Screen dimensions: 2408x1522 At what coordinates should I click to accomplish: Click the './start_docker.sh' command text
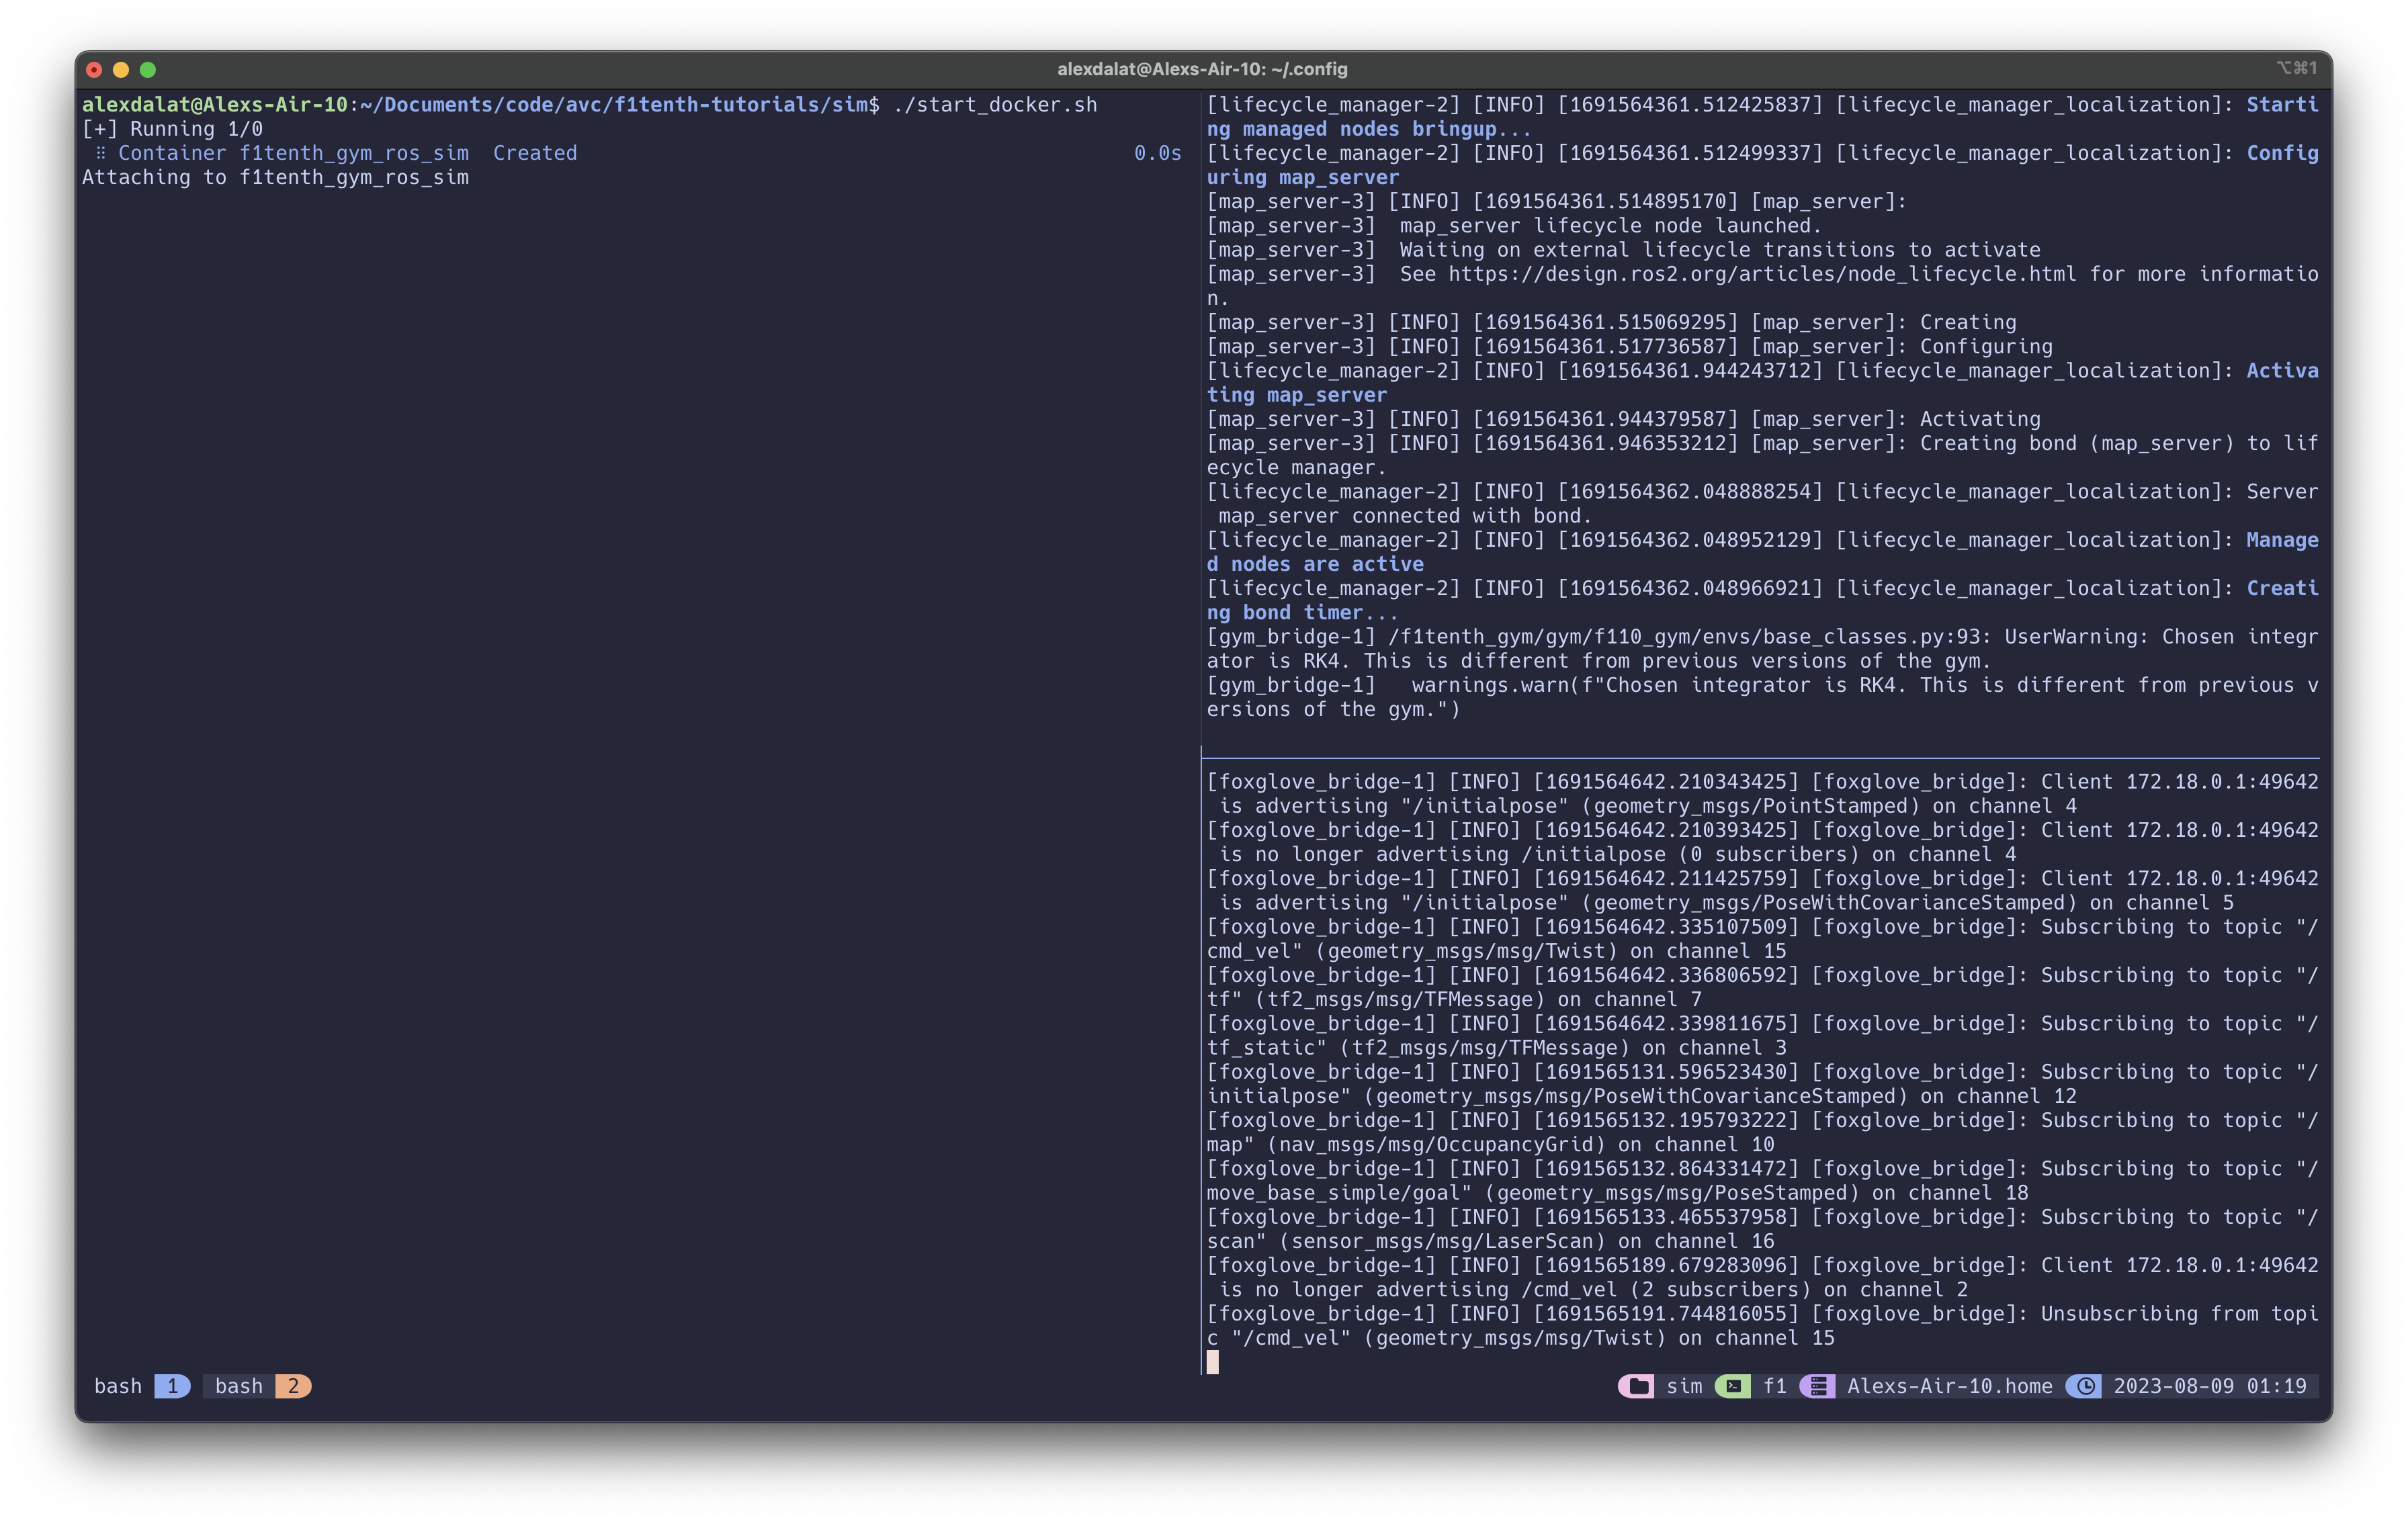click(x=995, y=105)
